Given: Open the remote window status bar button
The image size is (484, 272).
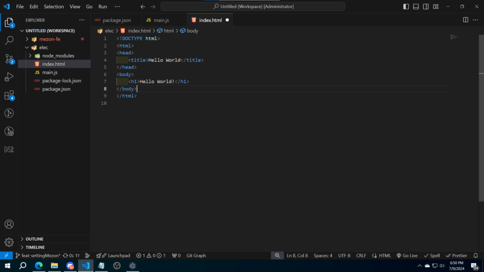Looking at the screenshot, I should click(6, 255).
